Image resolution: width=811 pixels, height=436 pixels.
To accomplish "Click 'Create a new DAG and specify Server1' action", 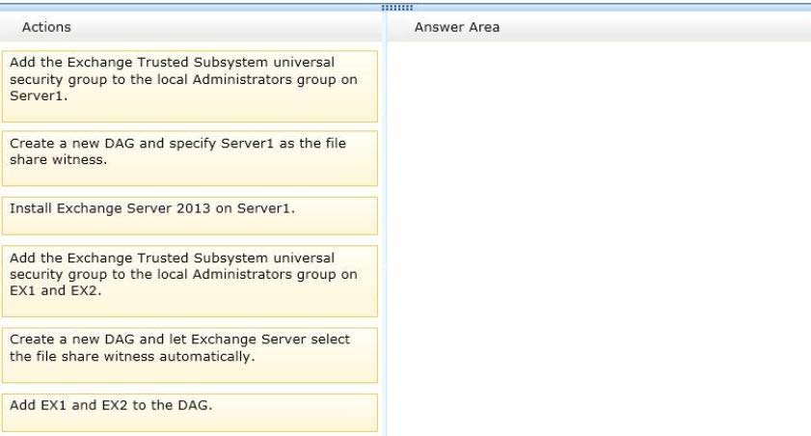I will coord(189,158).
